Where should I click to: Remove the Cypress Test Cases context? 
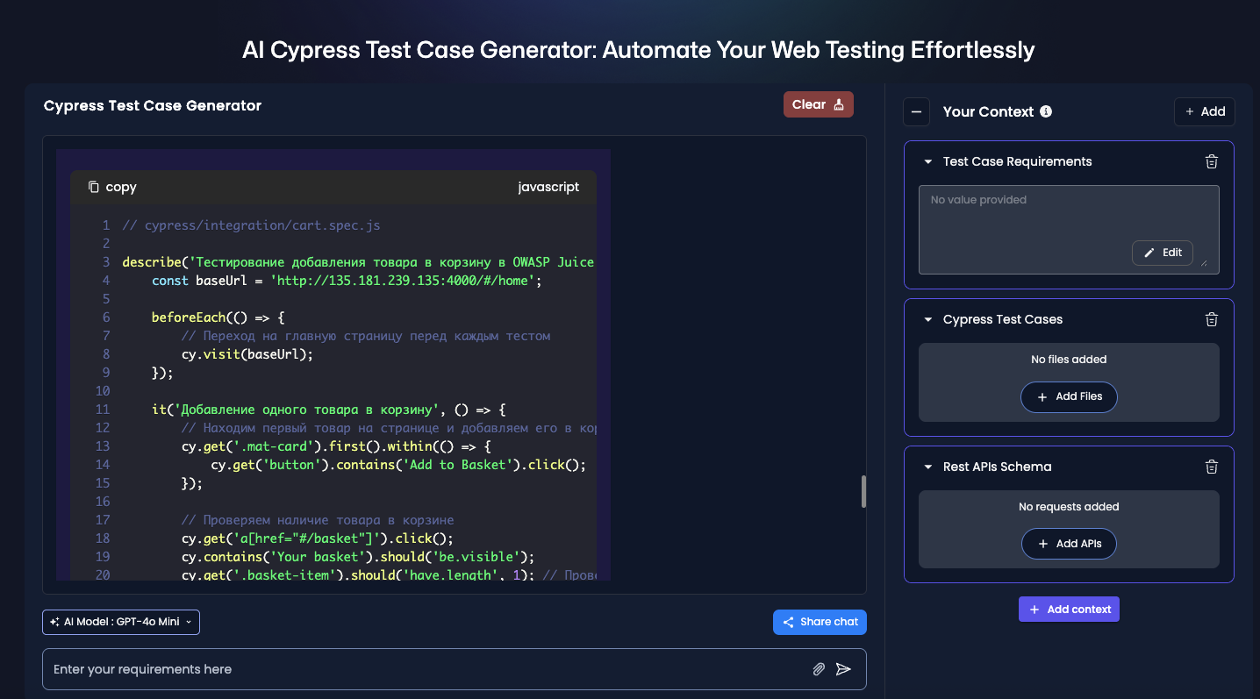click(x=1212, y=319)
